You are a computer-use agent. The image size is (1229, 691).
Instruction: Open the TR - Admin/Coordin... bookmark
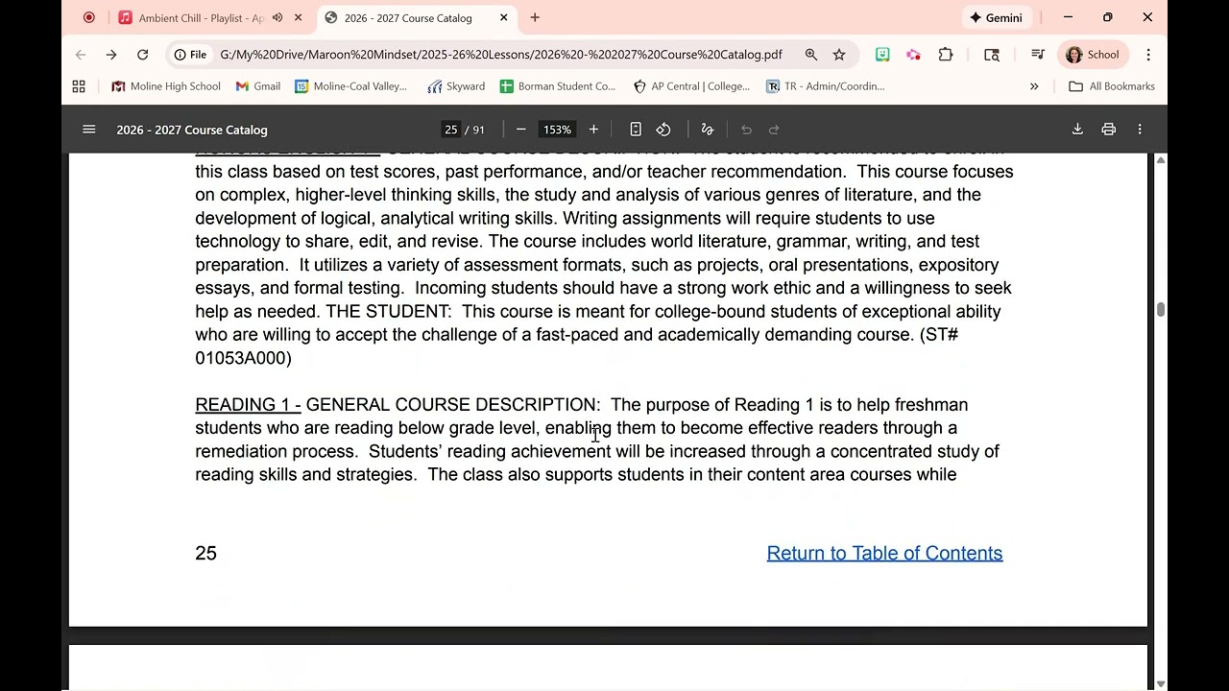825,86
